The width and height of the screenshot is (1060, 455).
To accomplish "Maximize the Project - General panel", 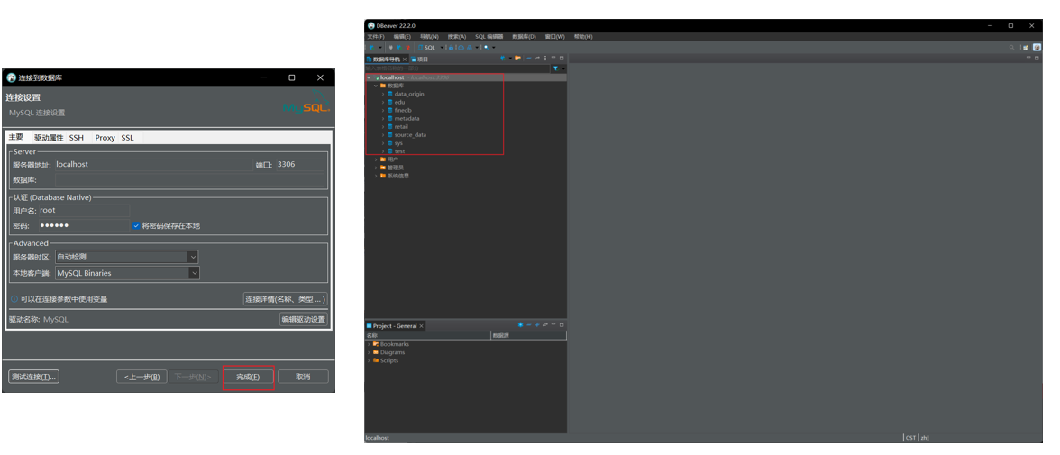I will coord(562,325).
